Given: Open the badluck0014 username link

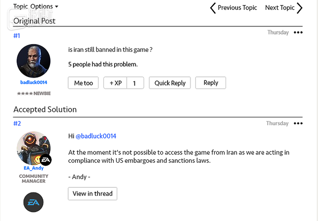Looking at the screenshot, I should click(x=33, y=82).
